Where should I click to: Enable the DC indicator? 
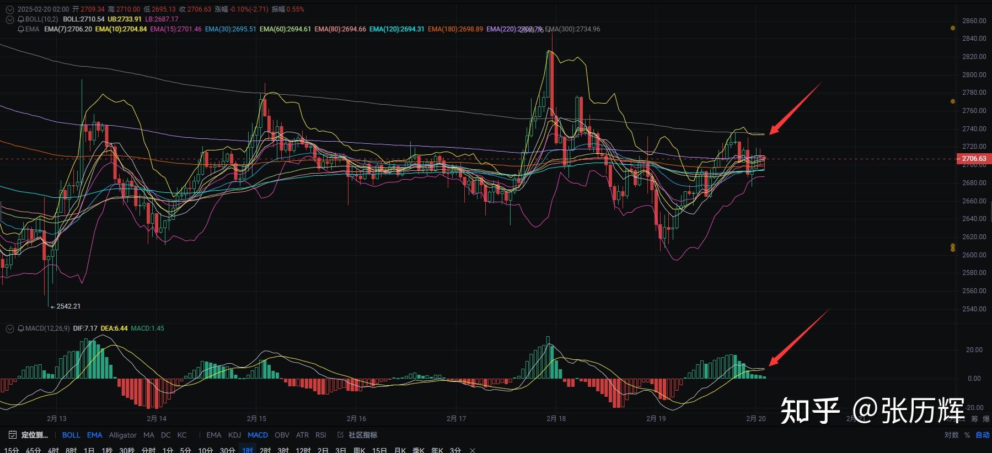[x=166, y=435]
